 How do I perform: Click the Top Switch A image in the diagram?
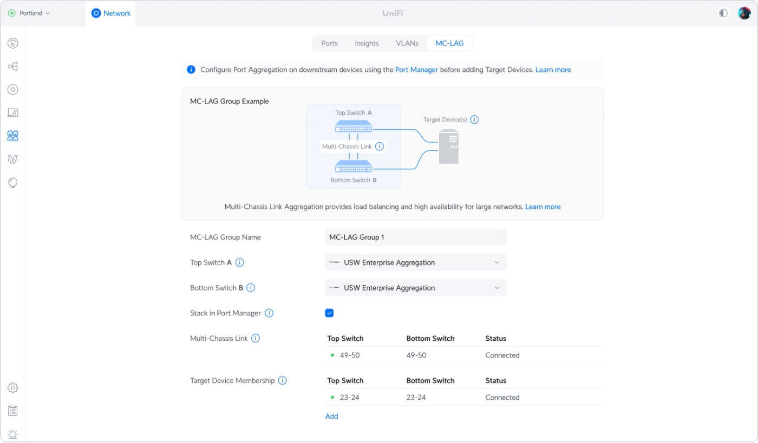click(x=354, y=126)
